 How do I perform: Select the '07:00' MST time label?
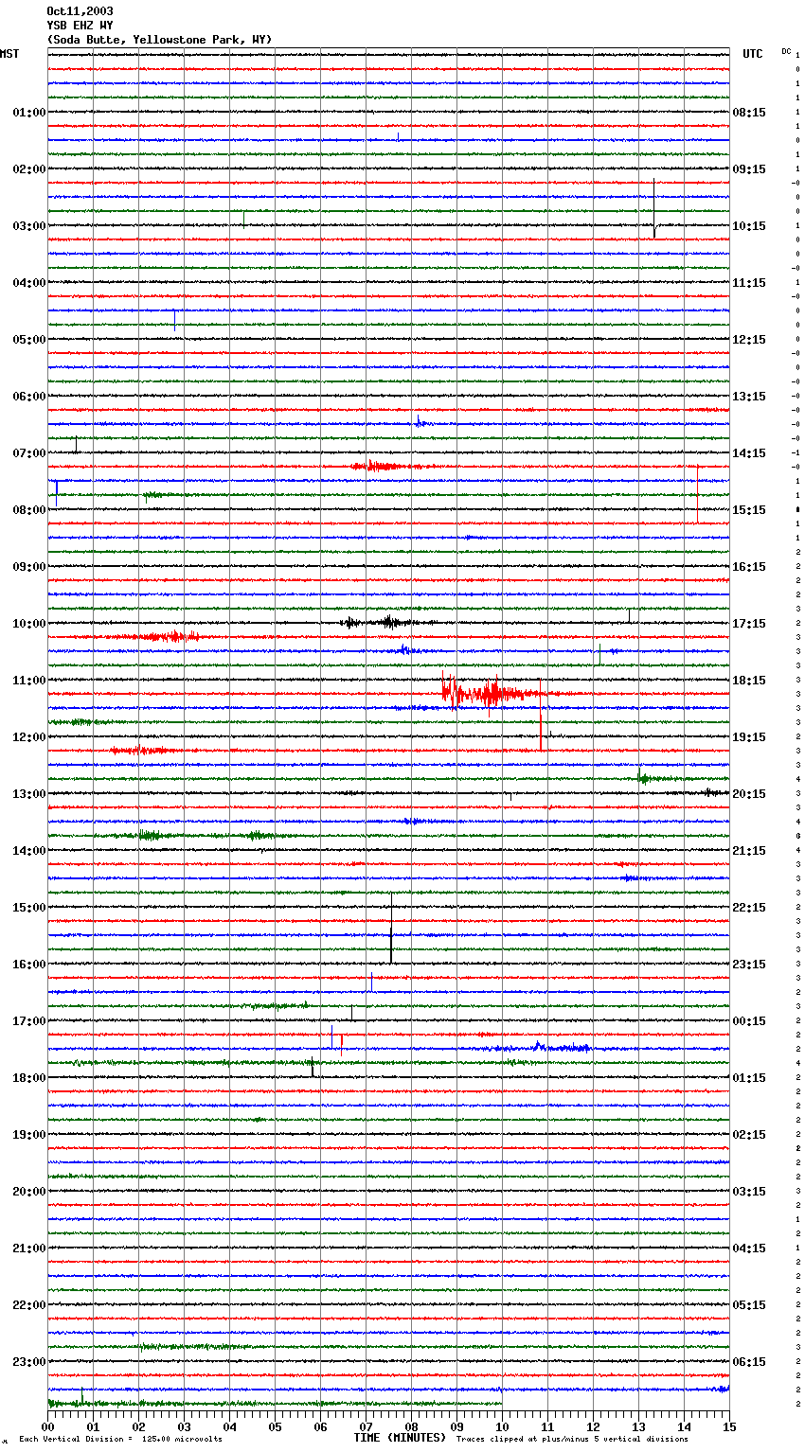tap(29, 453)
